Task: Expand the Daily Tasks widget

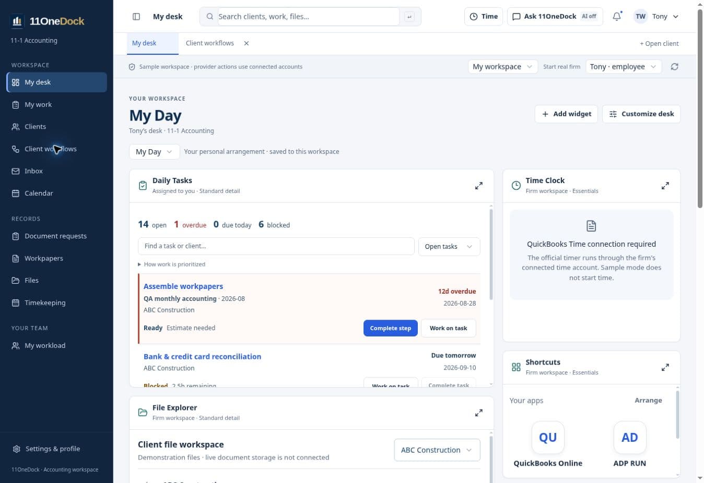Action: click(478, 186)
